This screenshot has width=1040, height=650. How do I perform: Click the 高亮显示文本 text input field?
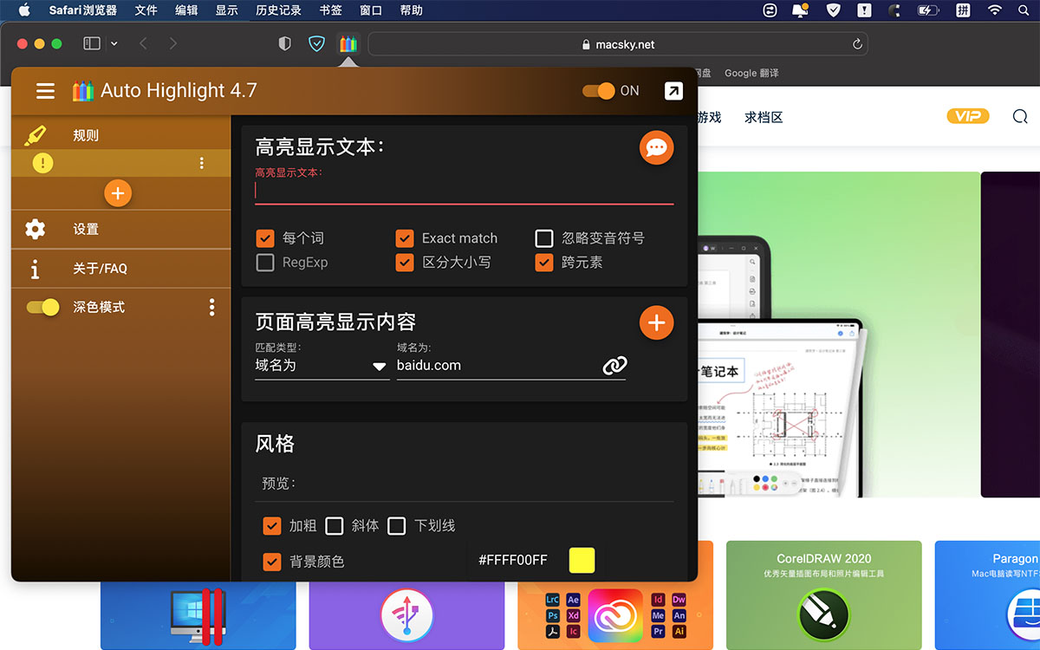pyautogui.click(x=464, y=192)
